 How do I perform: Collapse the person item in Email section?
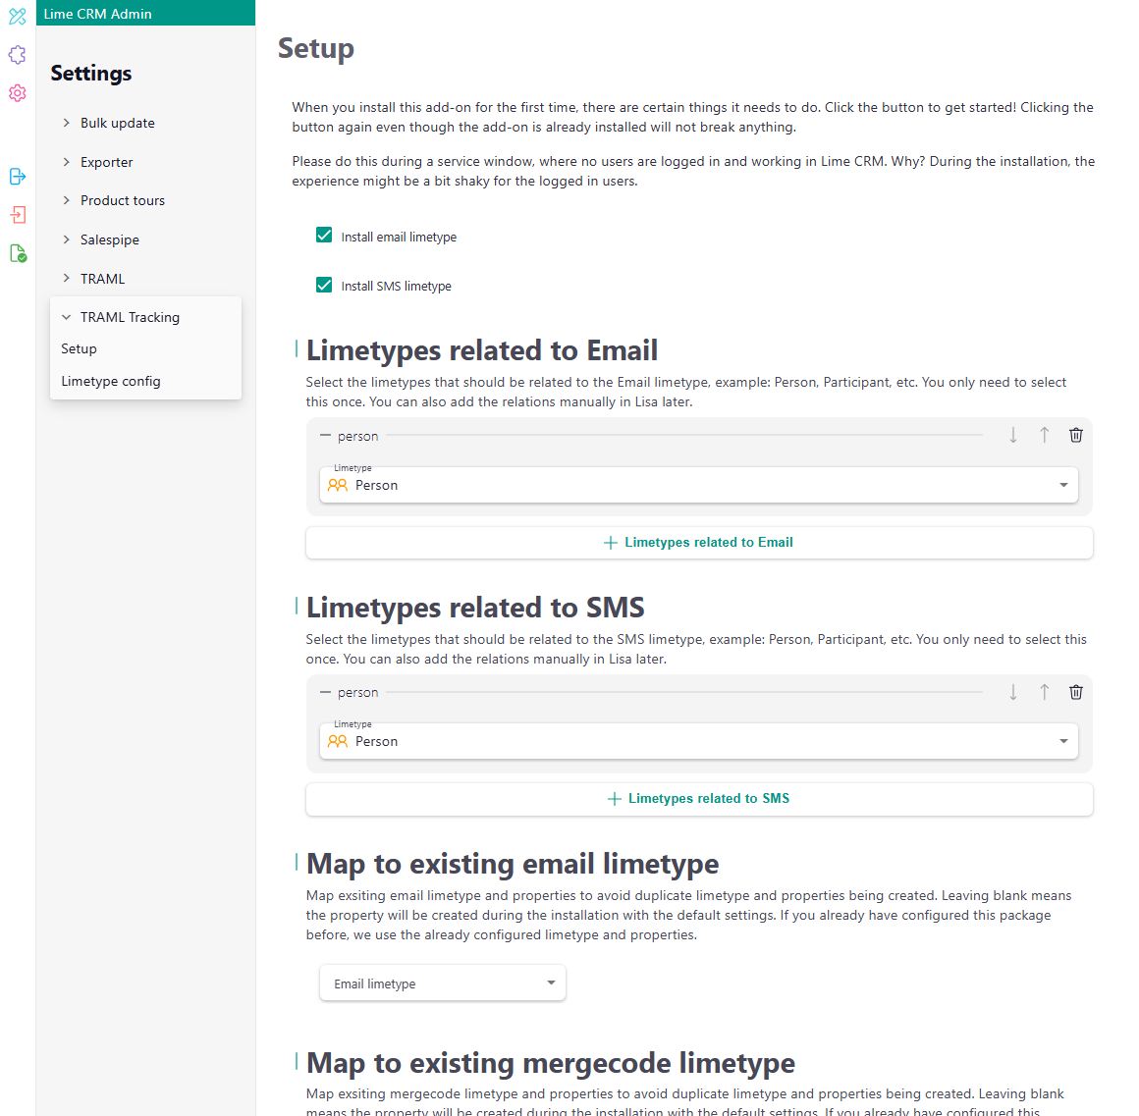[326, 436]
